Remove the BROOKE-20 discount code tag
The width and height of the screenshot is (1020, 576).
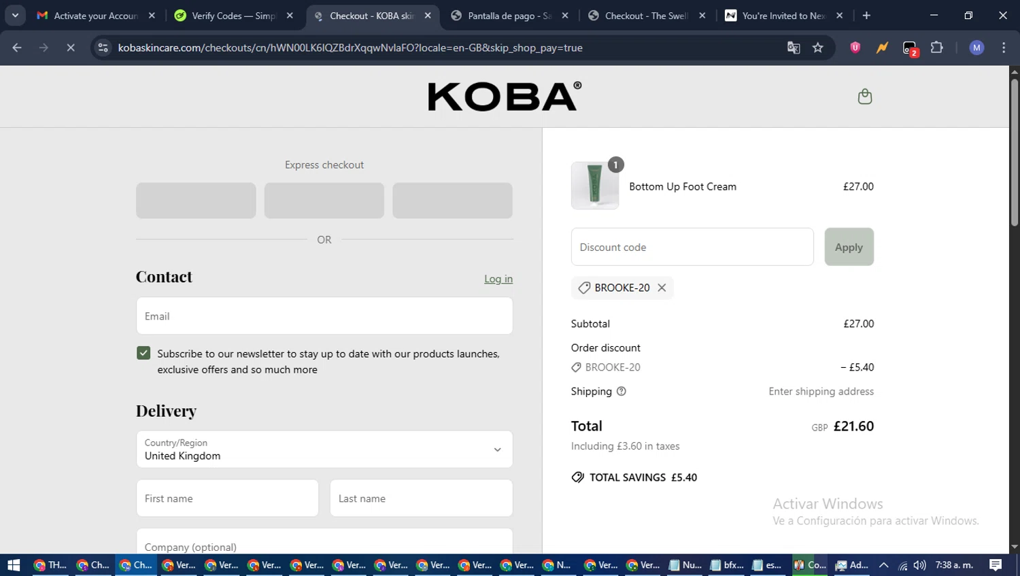point(662,288)
